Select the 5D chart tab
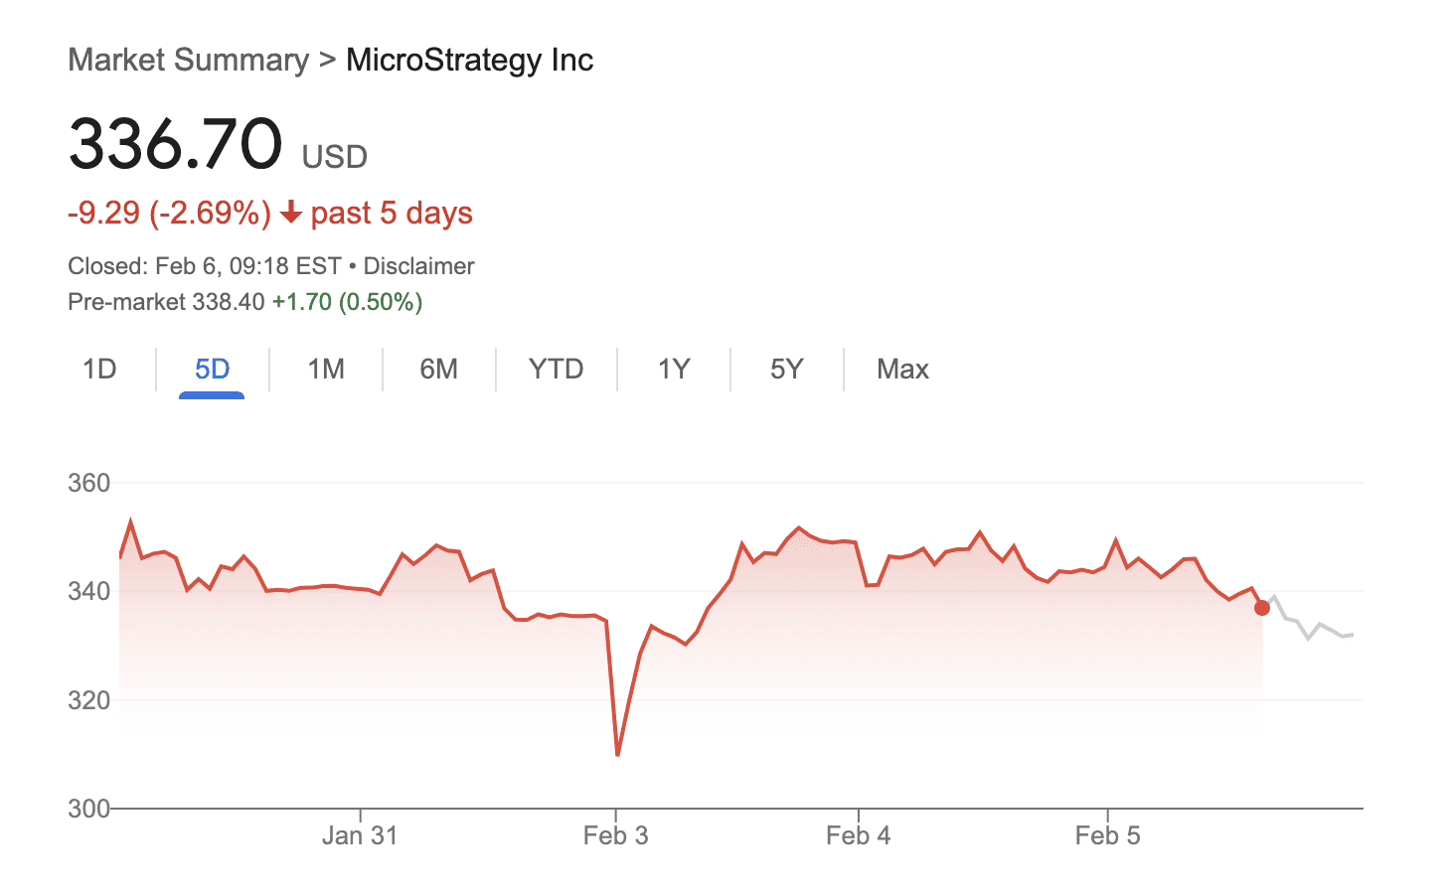This screenshot has width=1451, height=896. click(212, 370)
